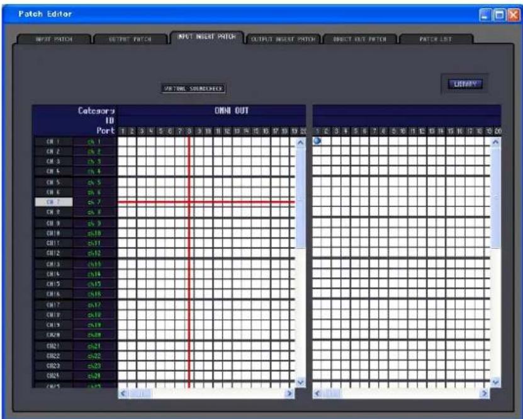Select channel button CH 8
This screenshot has height=419, width=523.
coord(53,212)
